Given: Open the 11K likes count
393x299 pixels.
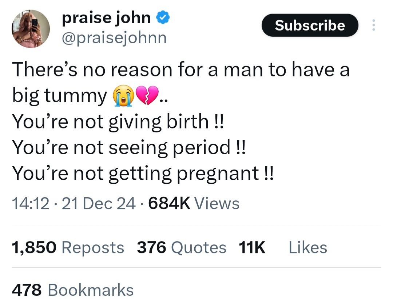Looking at the screenshot, I should point(252,248).
